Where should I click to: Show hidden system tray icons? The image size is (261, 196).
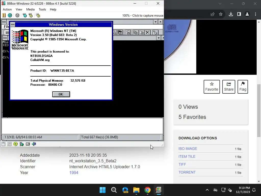(207, 190)
